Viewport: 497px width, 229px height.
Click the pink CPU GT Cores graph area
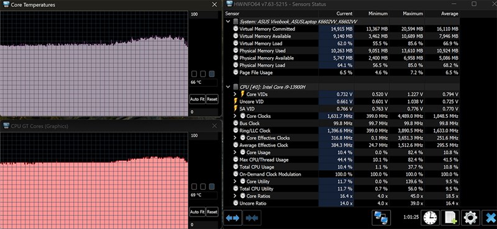click(94, 192)
